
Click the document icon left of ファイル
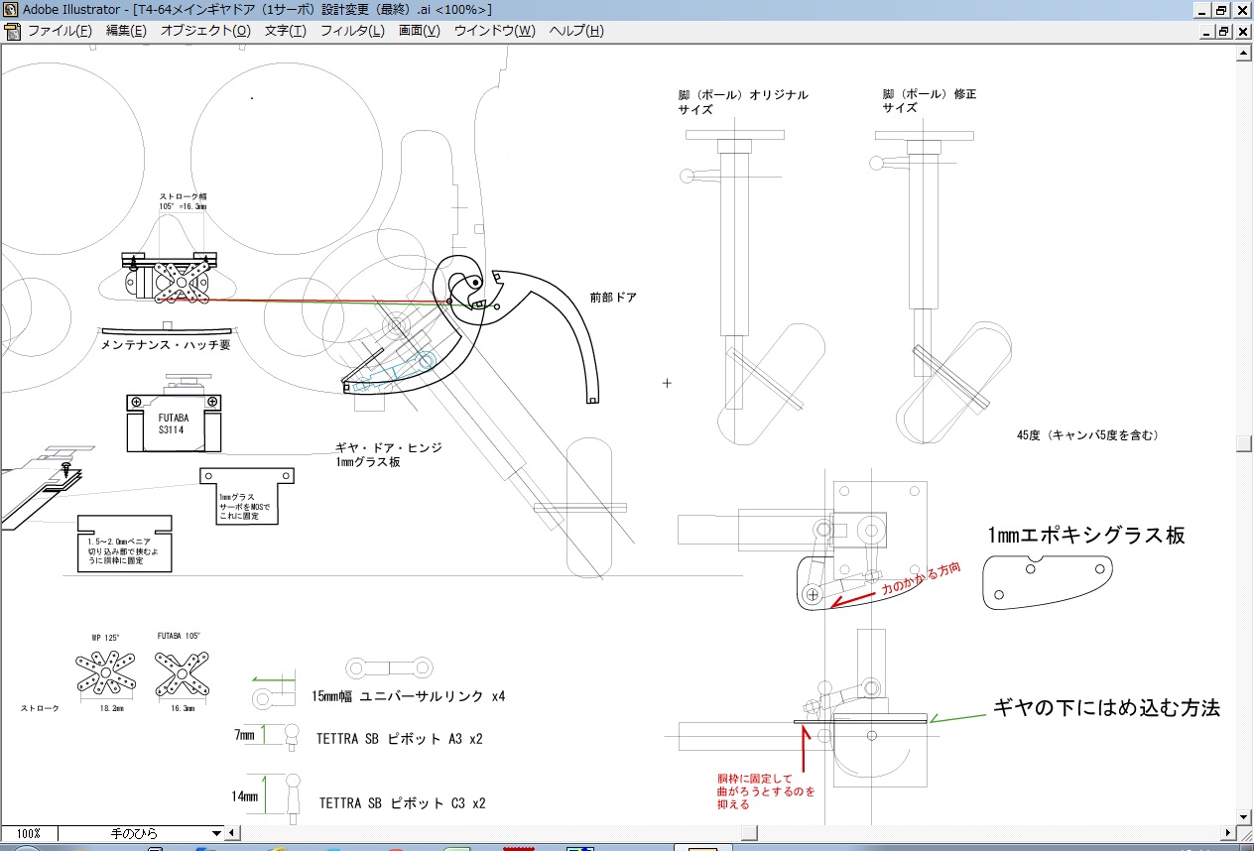point(12,31)
